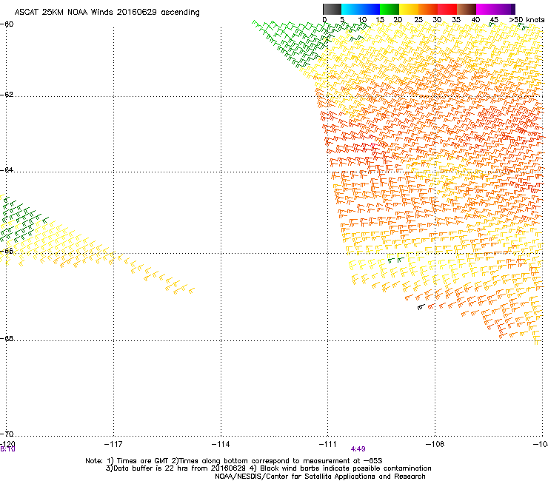Click the black contaminated wind barb
The height and width of the screenshot is (481, 548).
pyautogui.click(x=421, y=307)
